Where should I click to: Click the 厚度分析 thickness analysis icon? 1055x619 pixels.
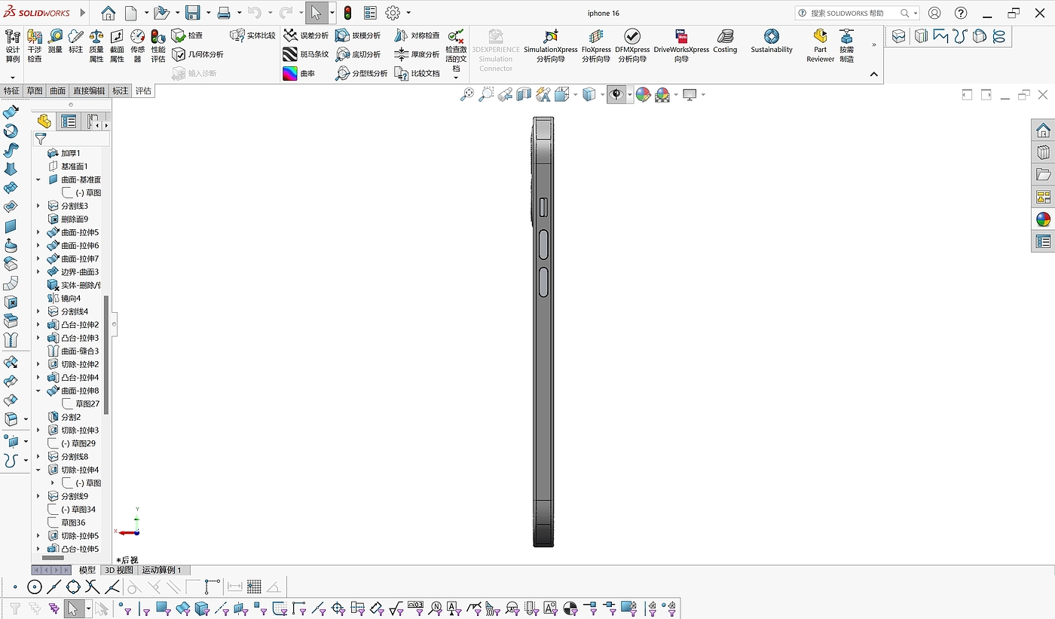click(x=417, y=54)
